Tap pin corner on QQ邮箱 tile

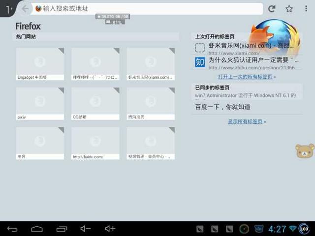(117, 90)
